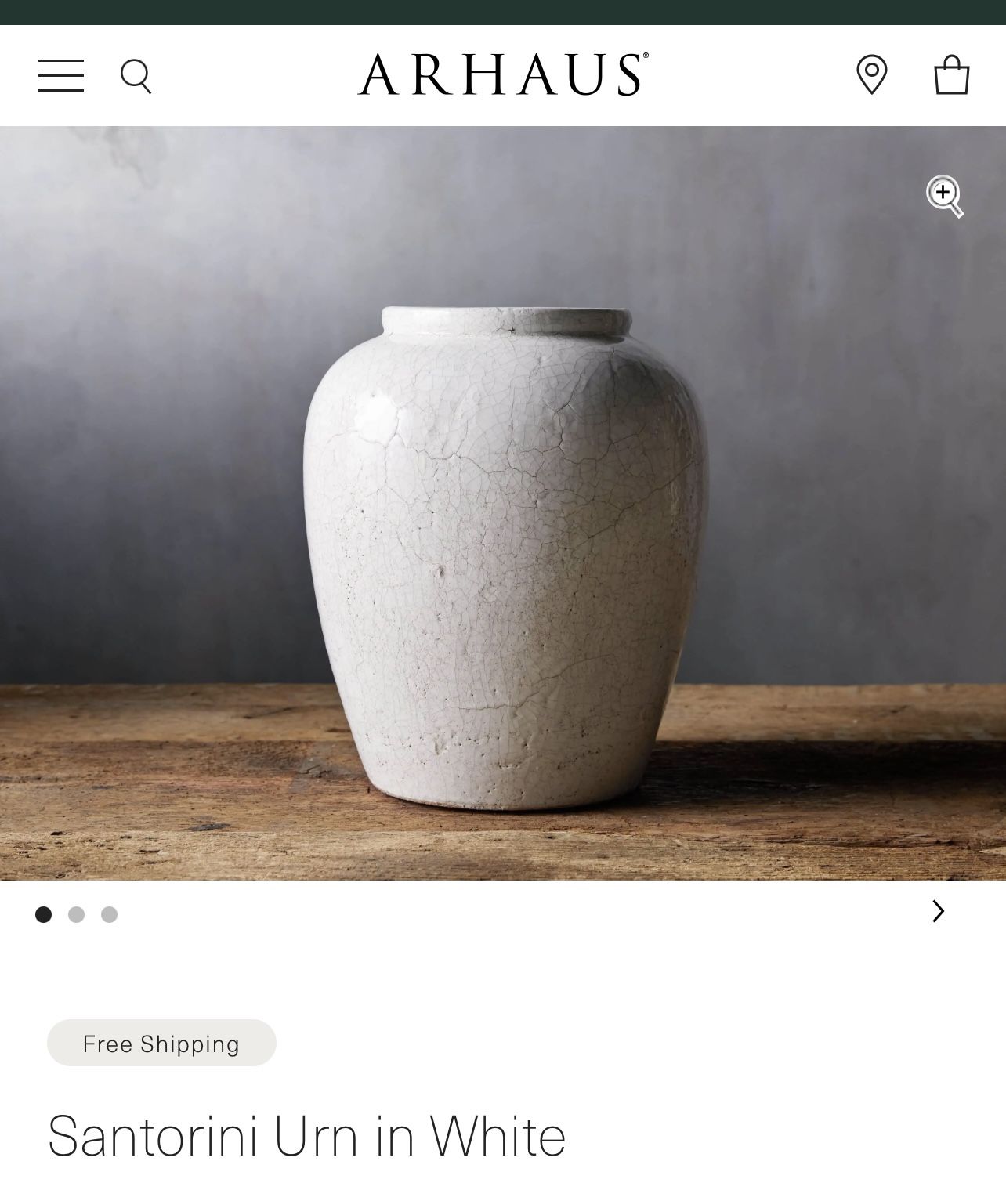The image size is (1006, 1190).
Task: Tap the registered mark beside Arhaus wordmark
Action: pyautogui.click(x=646, y=56)
